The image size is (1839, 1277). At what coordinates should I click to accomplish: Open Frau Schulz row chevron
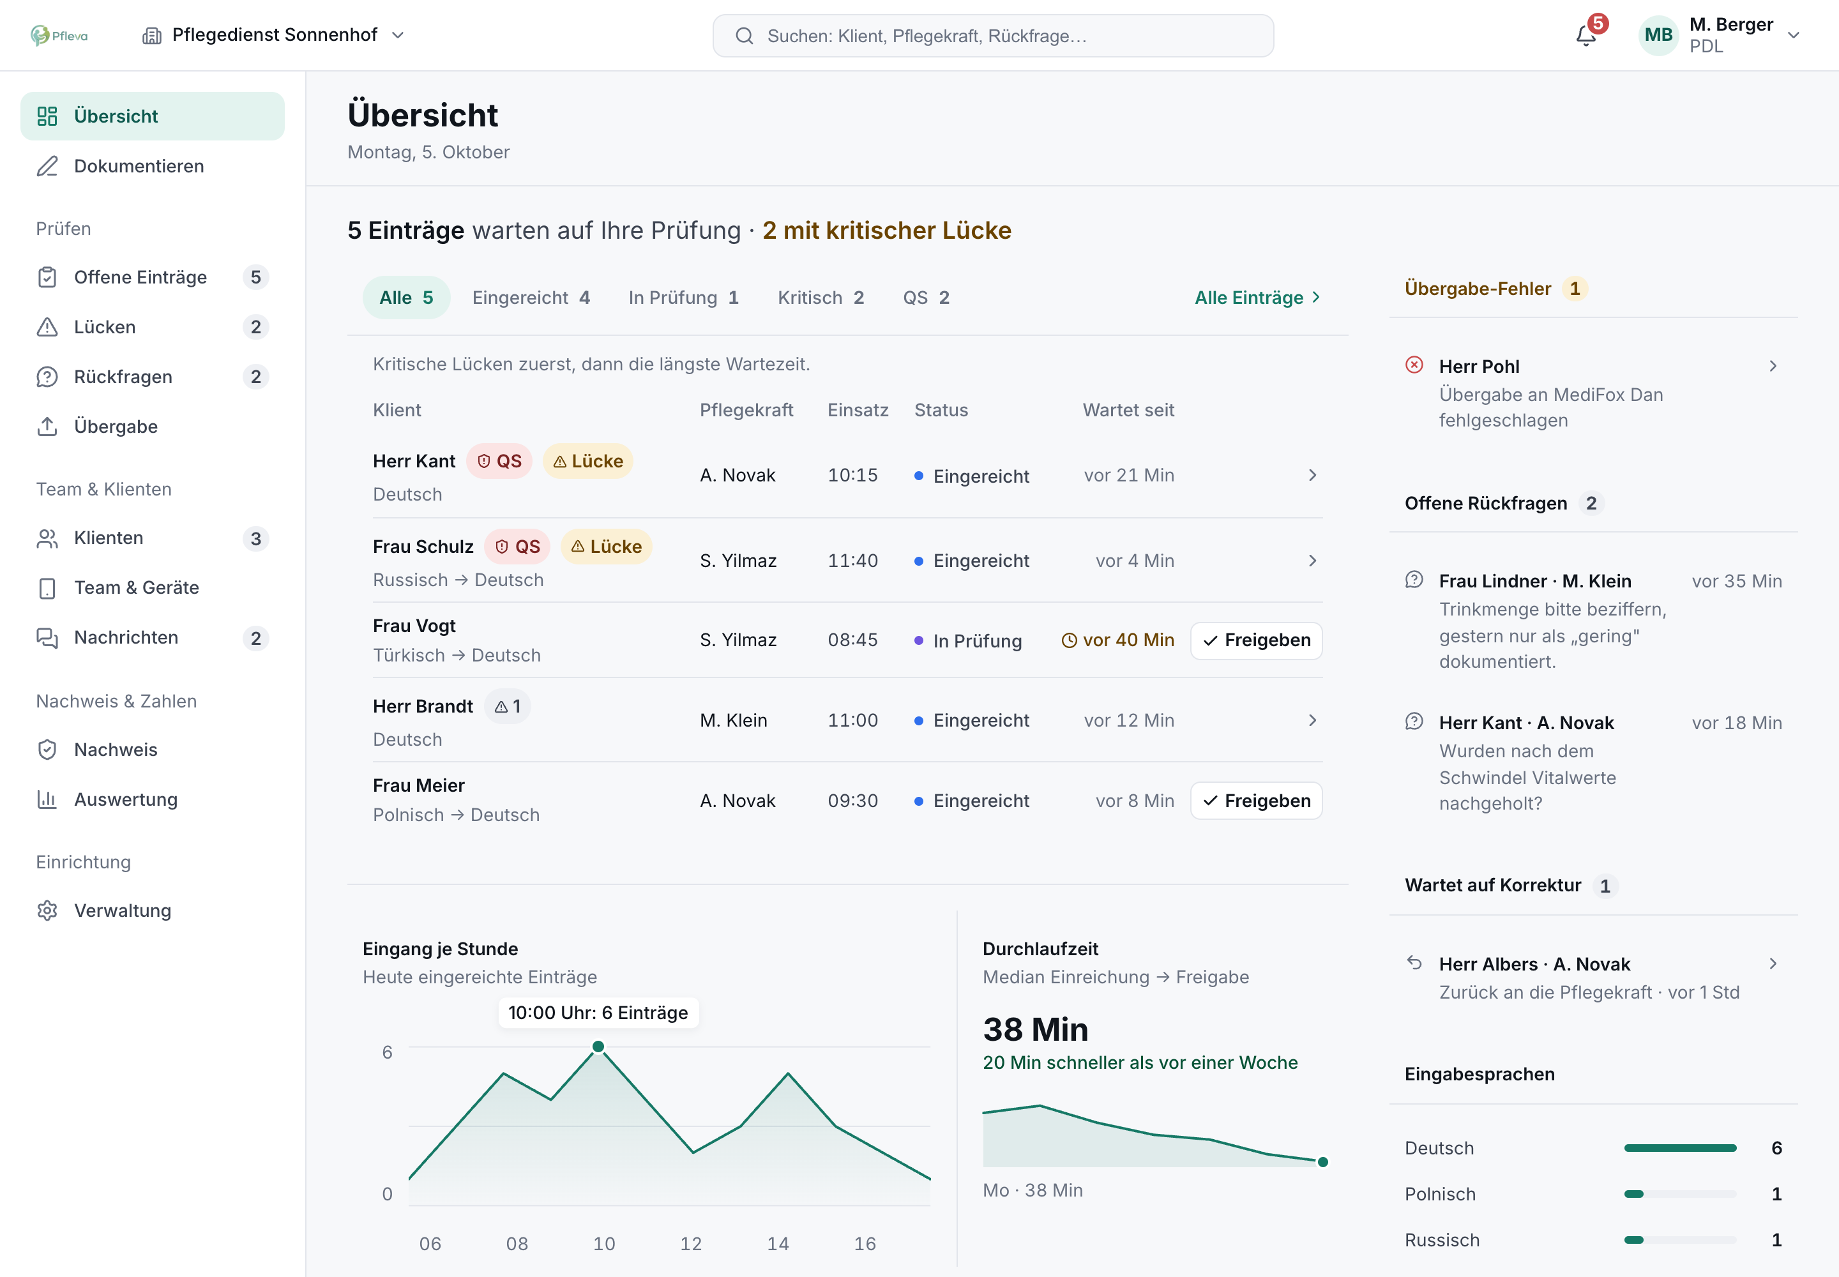(x=1312, y=561)
